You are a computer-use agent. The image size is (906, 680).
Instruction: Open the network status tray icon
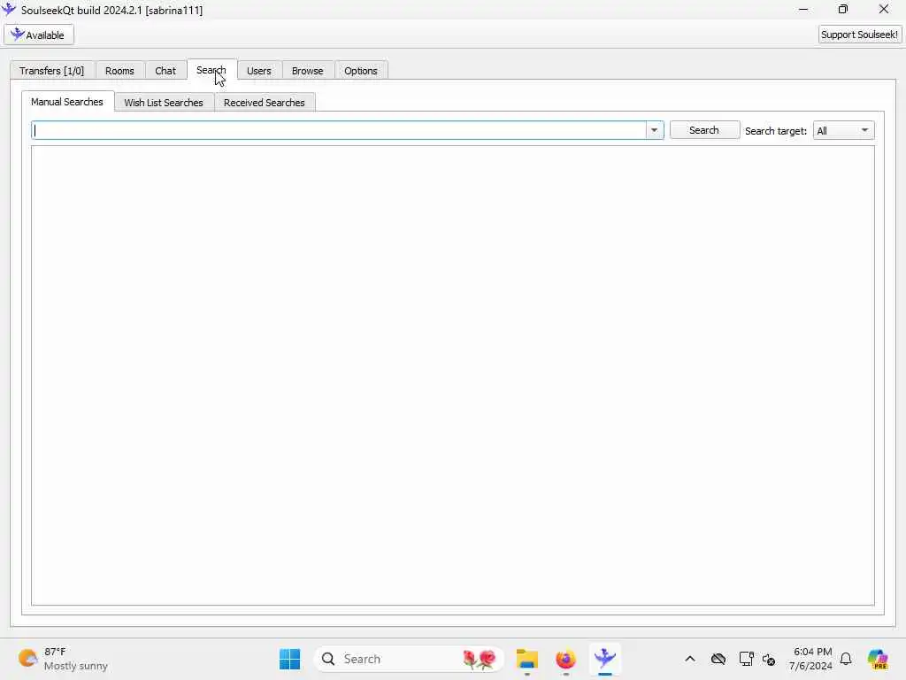[746, 659]
